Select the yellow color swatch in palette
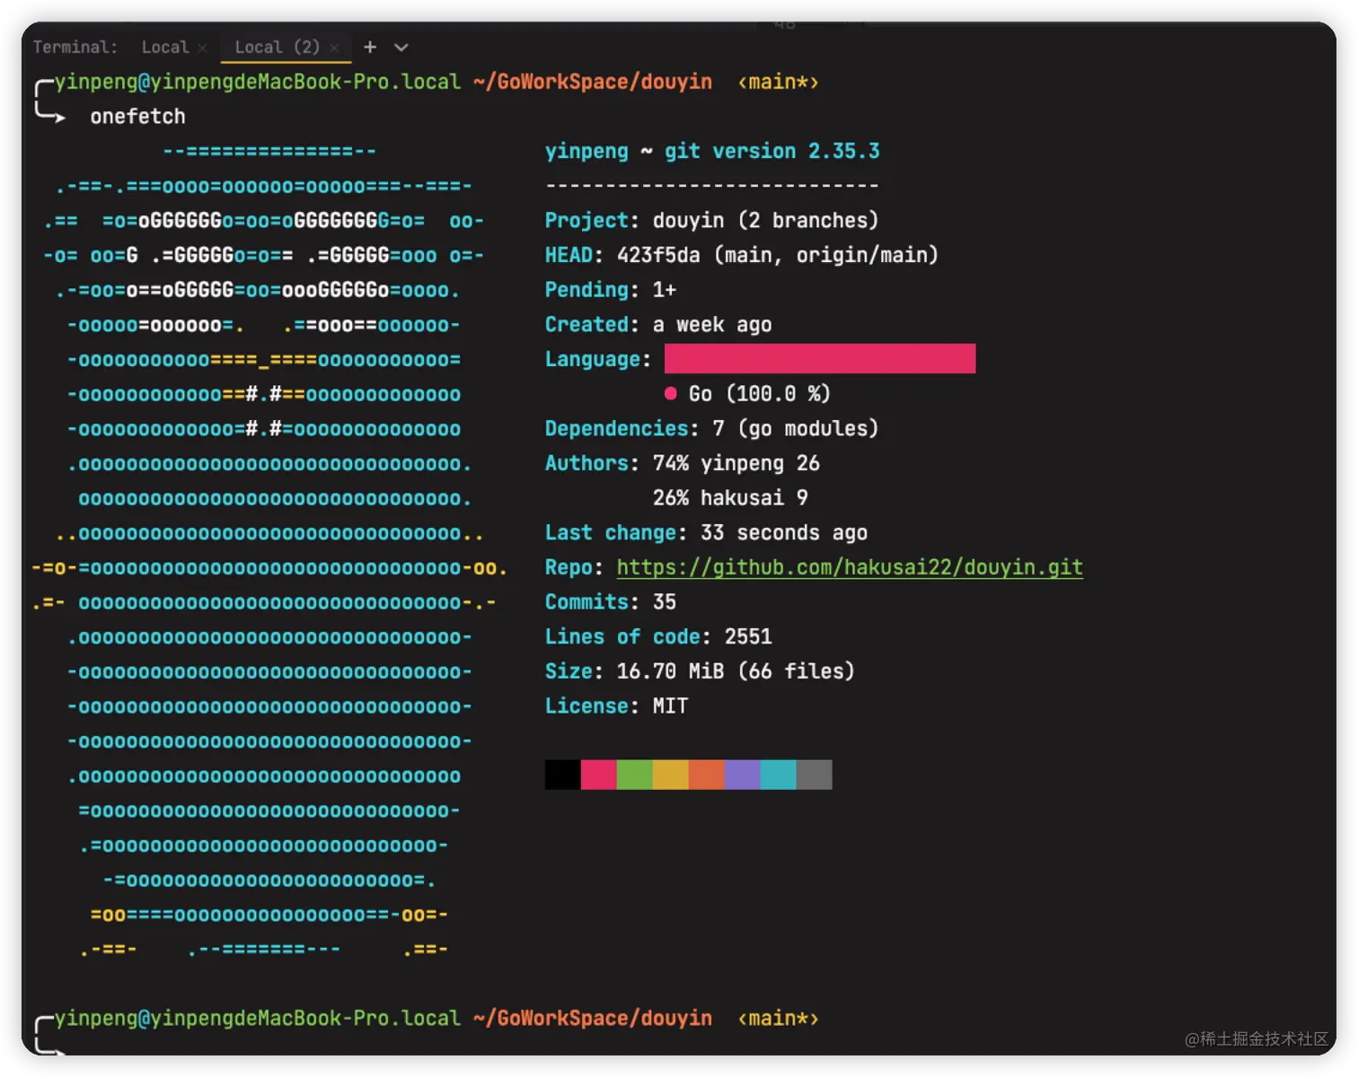This screenshot has height=1077, width=1358. (671, 775)
